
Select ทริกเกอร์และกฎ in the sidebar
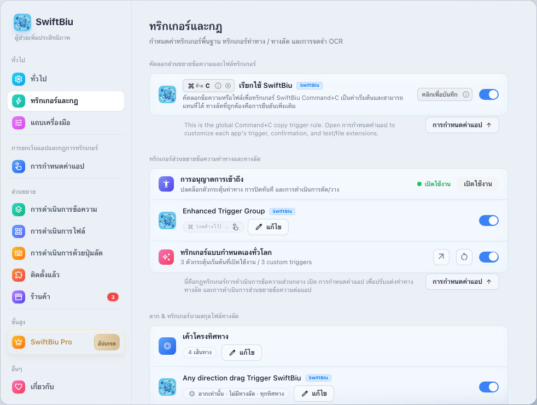(66, 101)
